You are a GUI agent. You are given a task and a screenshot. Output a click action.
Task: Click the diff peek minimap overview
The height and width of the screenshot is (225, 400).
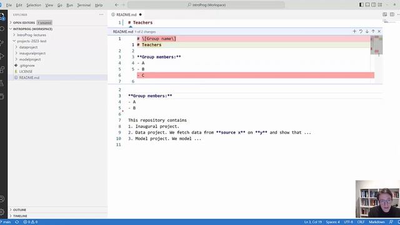(x=376, y=46)
